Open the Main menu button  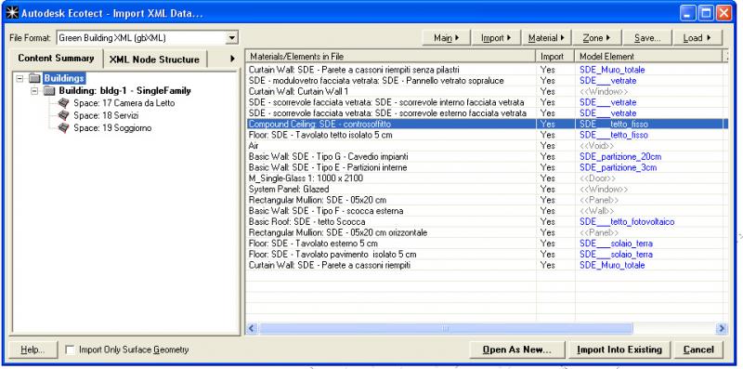pos(446,38)
